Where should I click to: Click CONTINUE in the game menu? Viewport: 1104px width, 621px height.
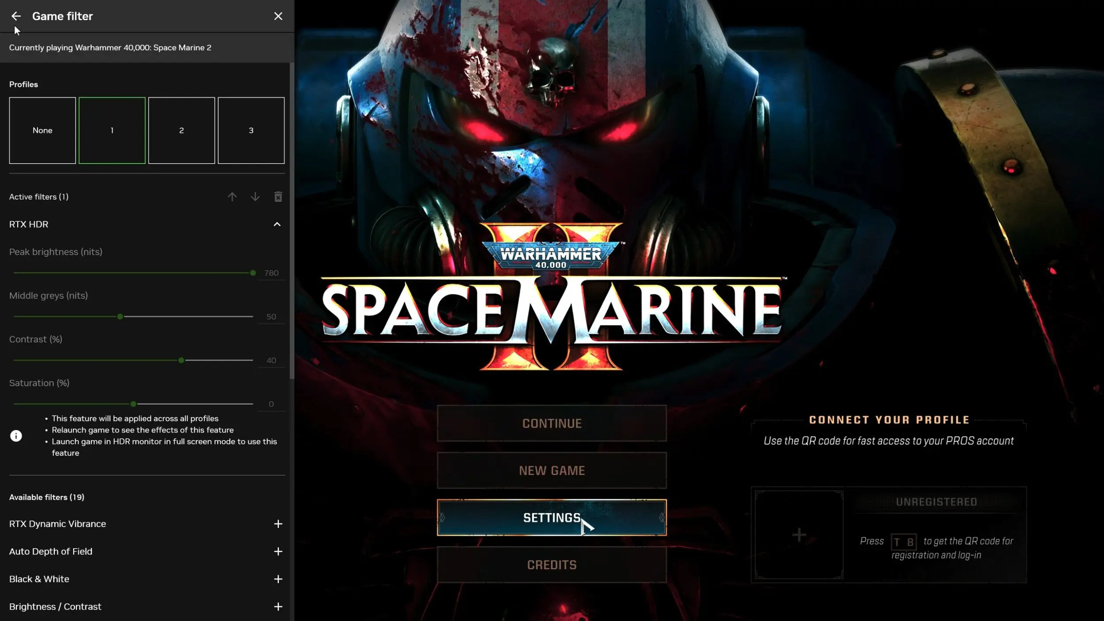point(552,424)
